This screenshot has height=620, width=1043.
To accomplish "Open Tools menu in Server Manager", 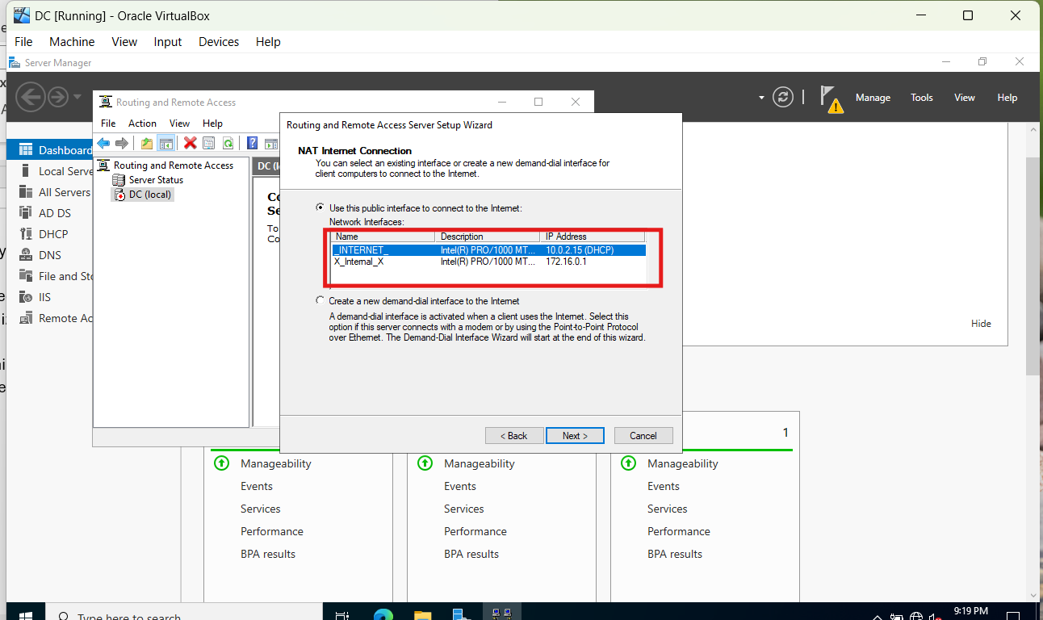I will 922,98.
